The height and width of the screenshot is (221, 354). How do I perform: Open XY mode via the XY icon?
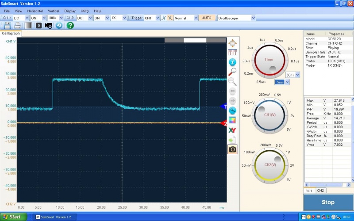232,130
